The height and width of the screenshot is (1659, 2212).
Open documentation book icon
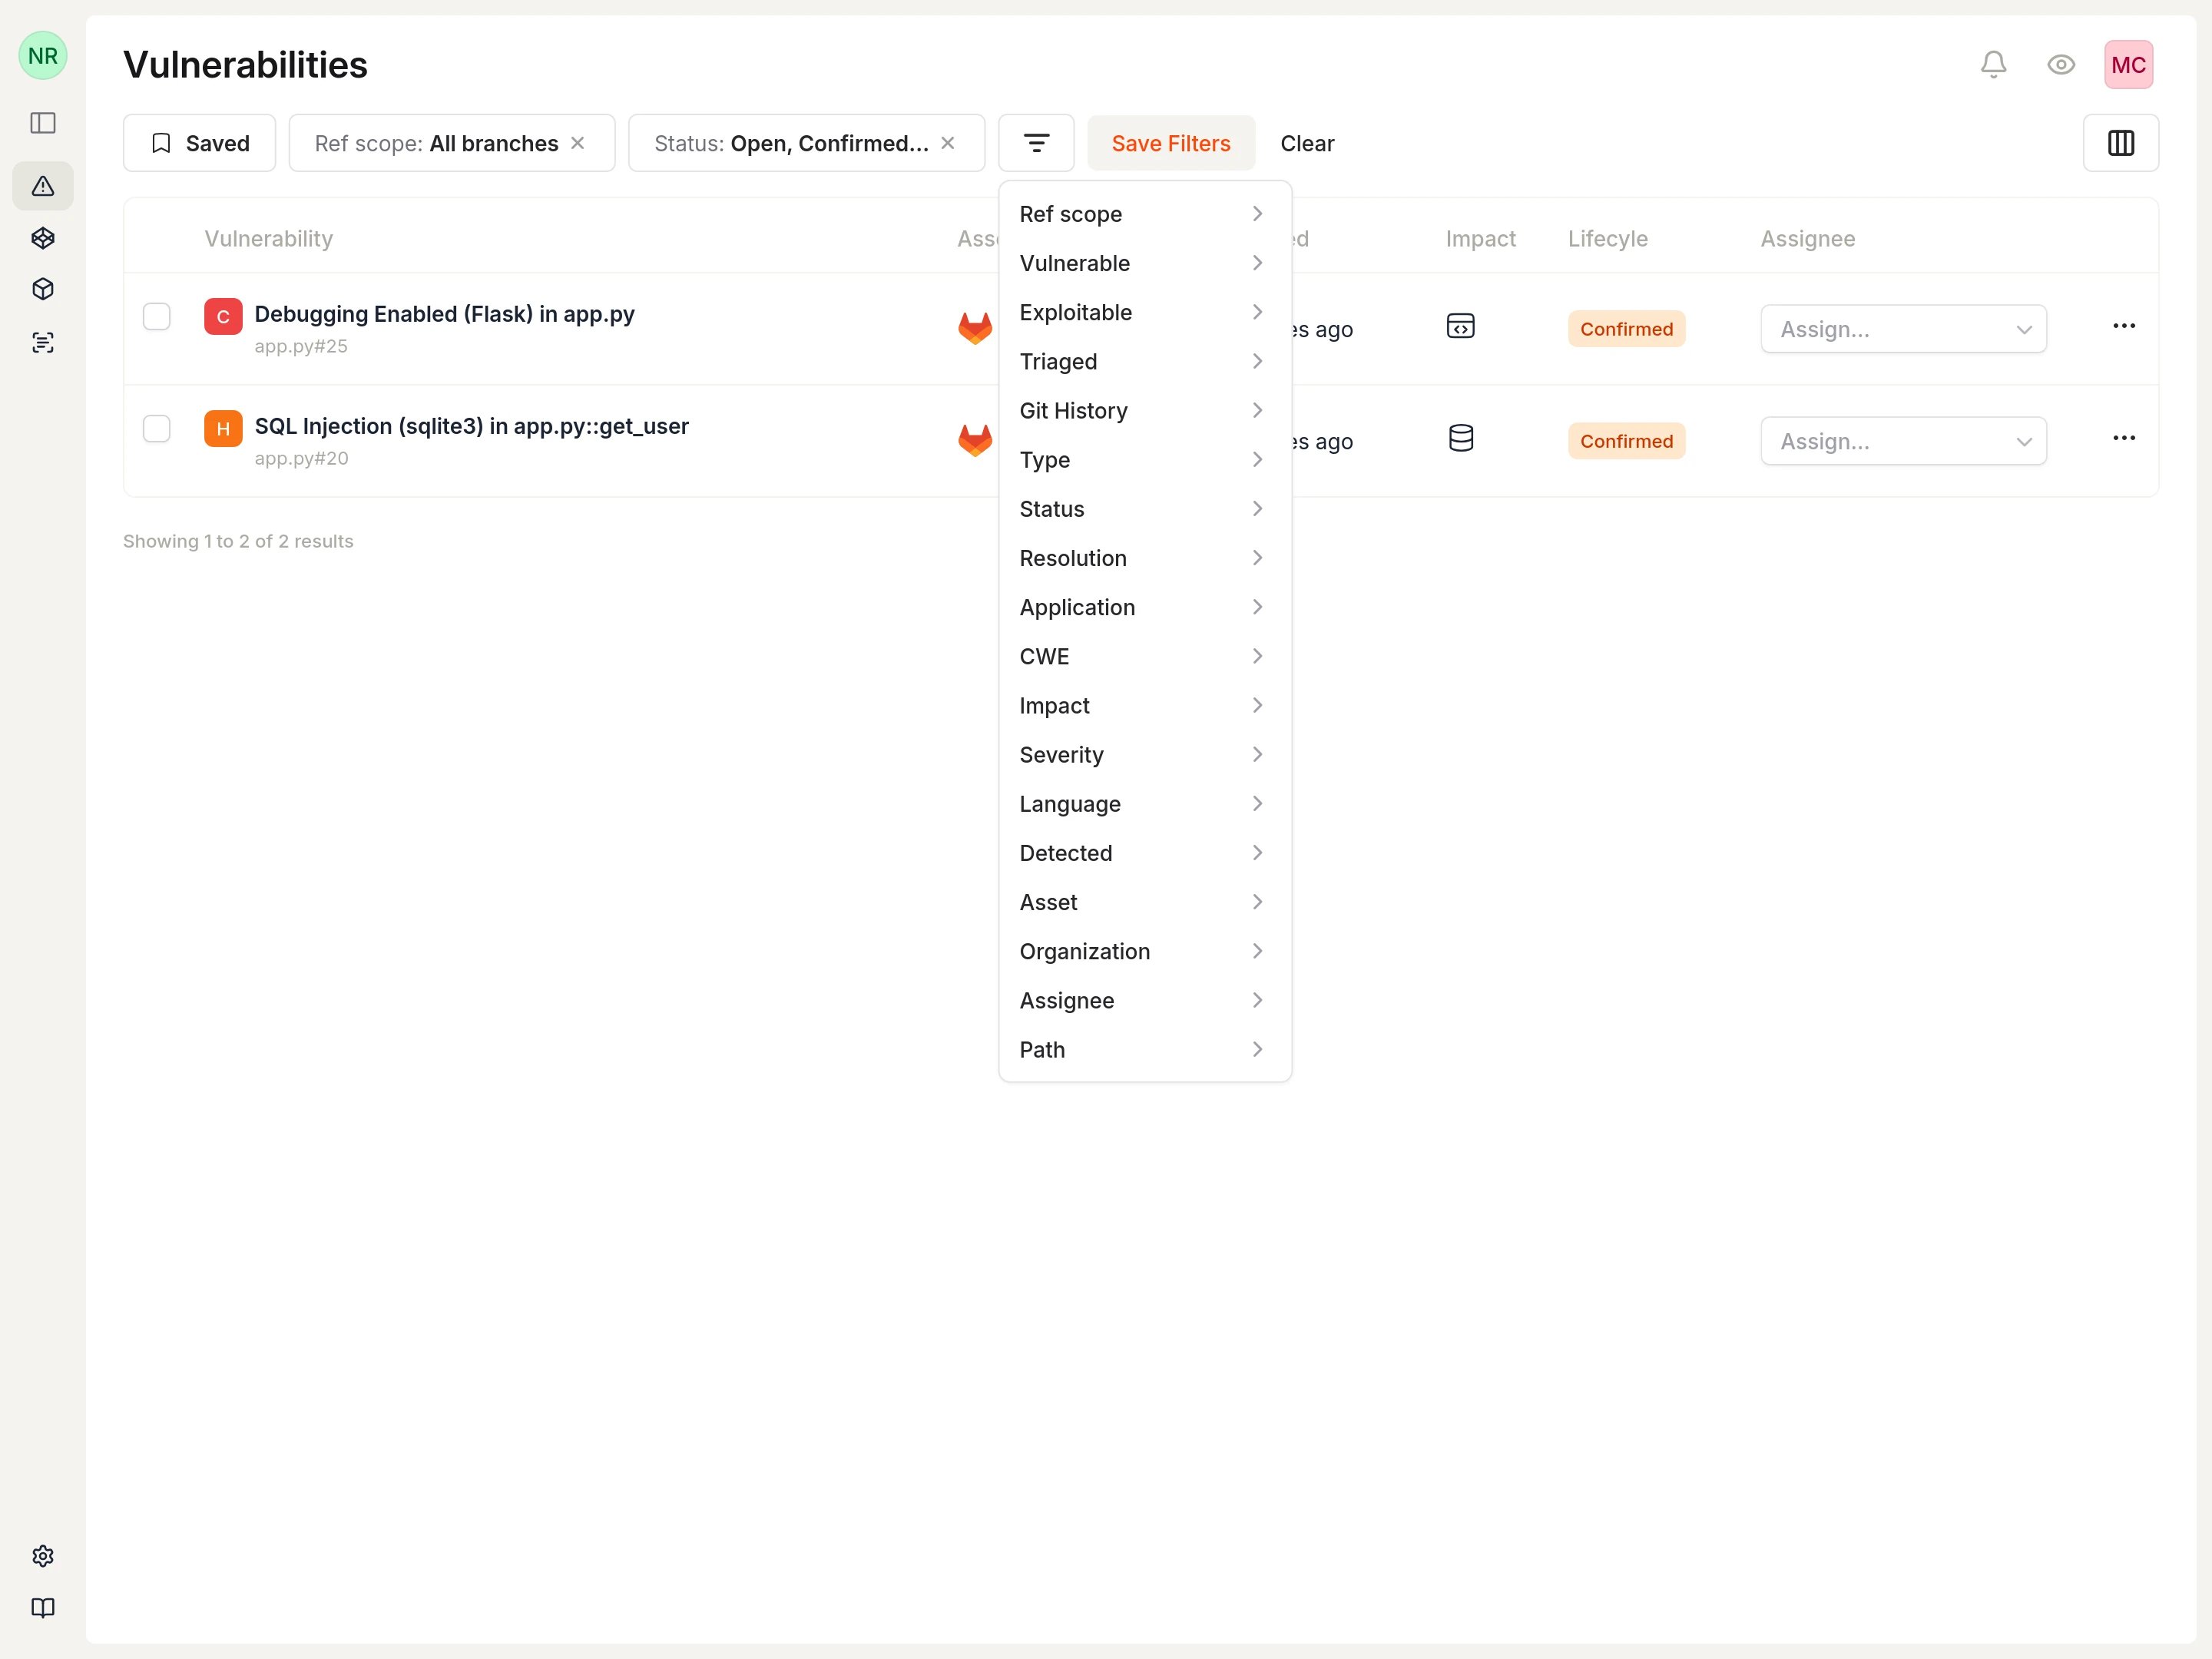[43, 1608]
